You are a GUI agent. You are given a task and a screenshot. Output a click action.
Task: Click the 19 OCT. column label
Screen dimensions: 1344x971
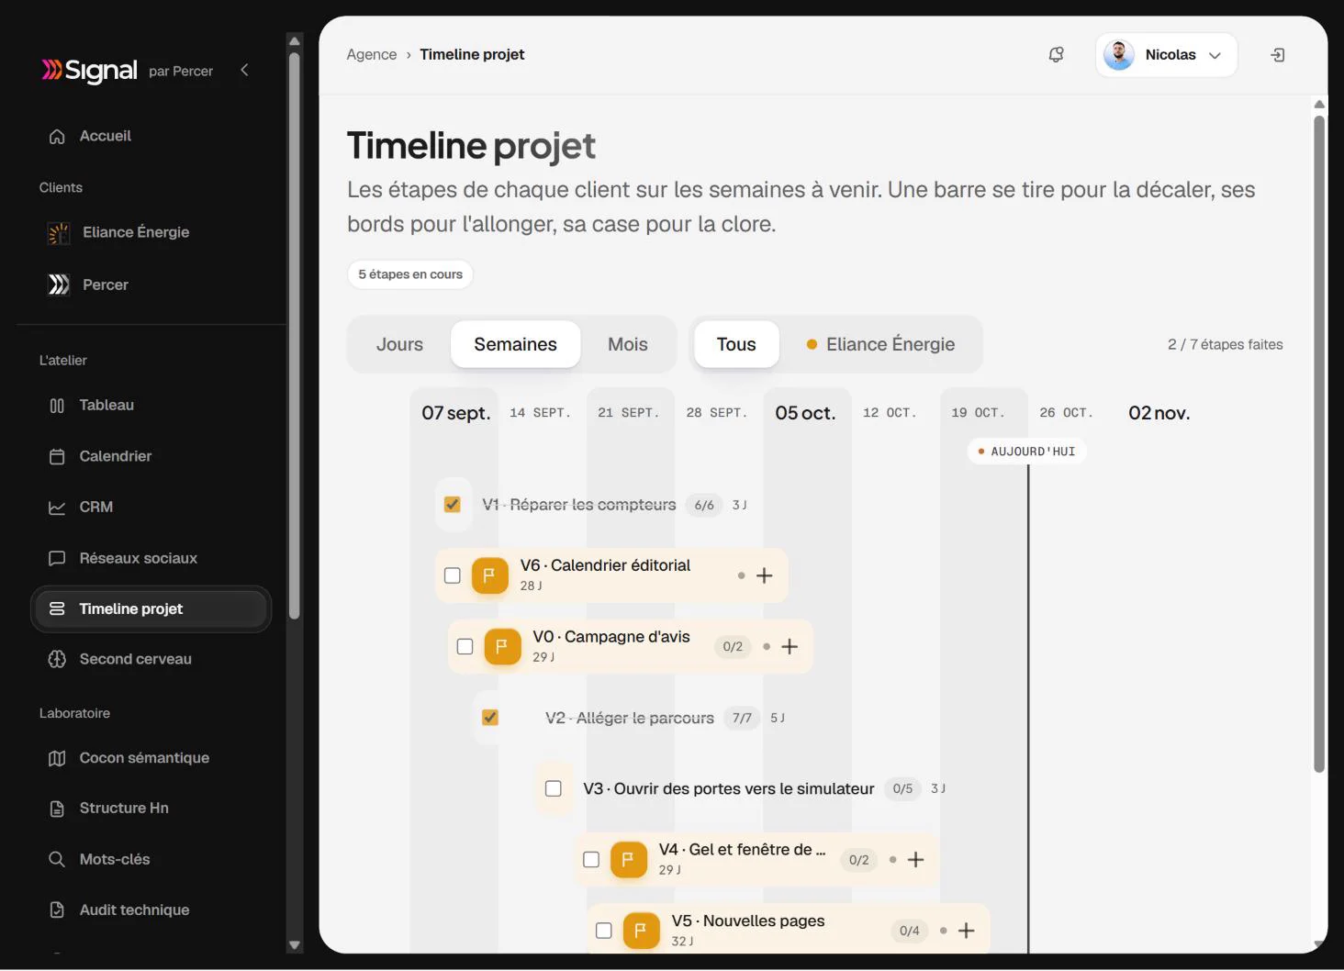(x=978, y=413)
